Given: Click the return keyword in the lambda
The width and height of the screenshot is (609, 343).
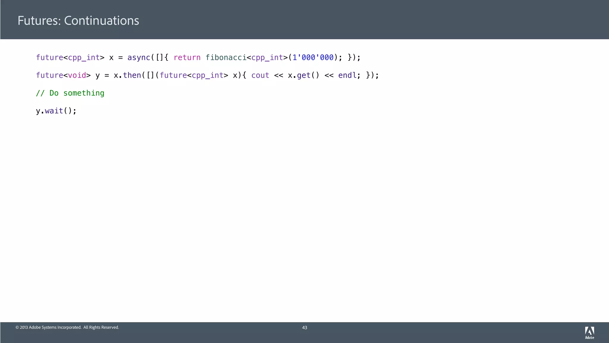Looking at the screenshot, I should point(187,57).
